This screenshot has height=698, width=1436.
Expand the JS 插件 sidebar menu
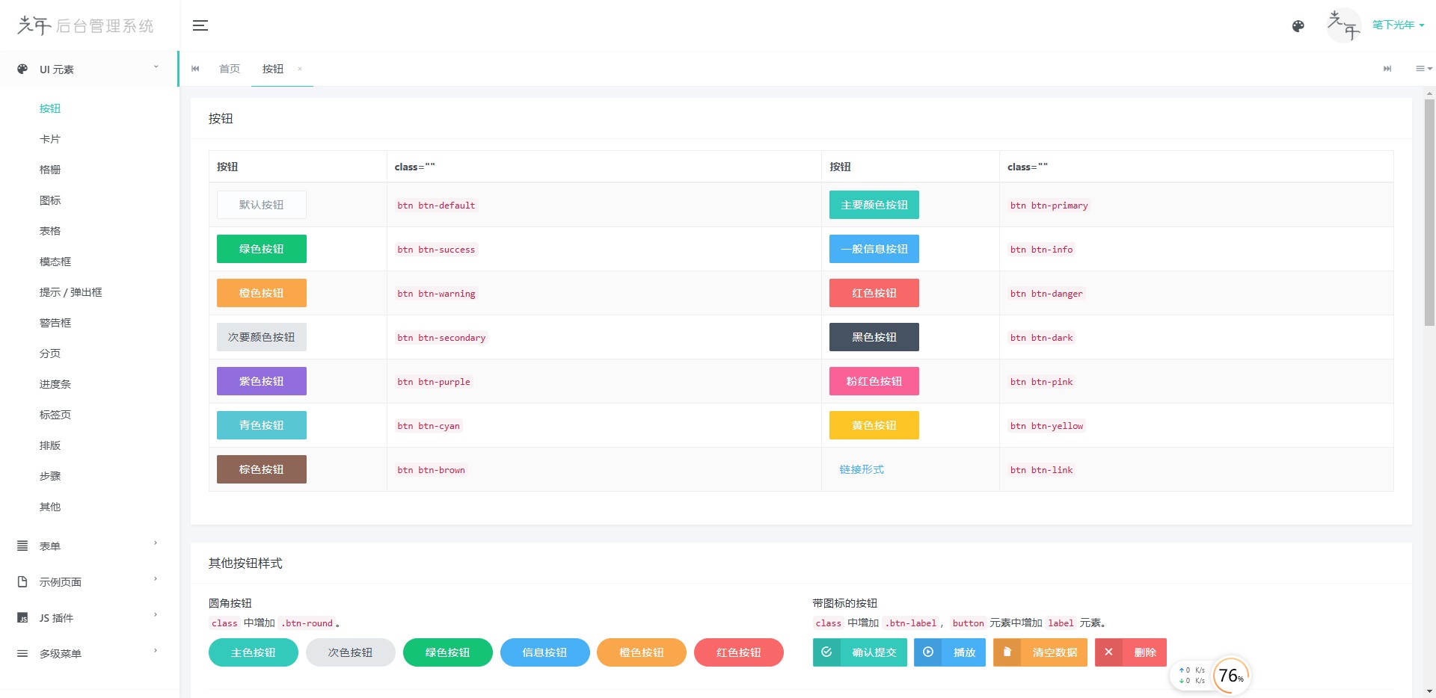click(x=90, y=617)
